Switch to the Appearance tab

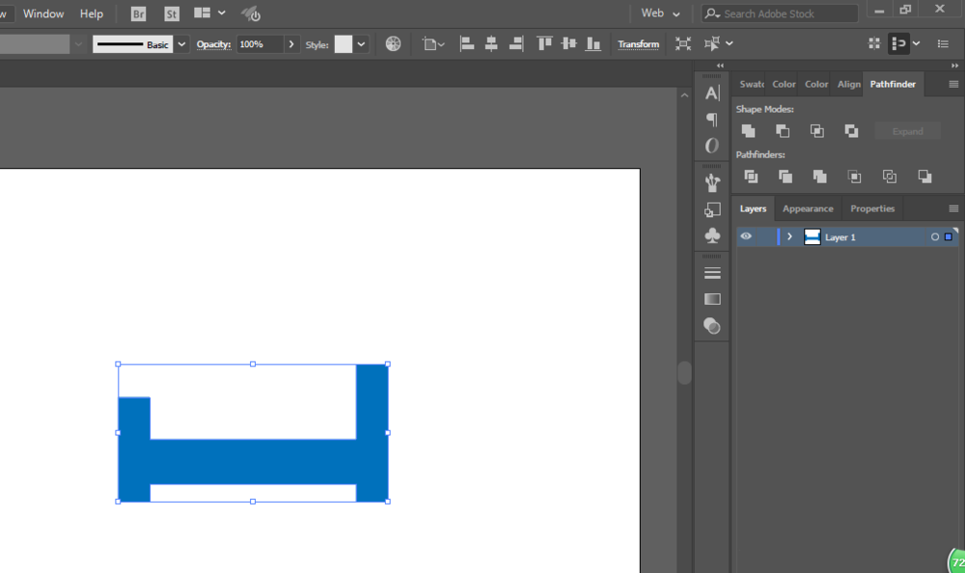(808, 208)
